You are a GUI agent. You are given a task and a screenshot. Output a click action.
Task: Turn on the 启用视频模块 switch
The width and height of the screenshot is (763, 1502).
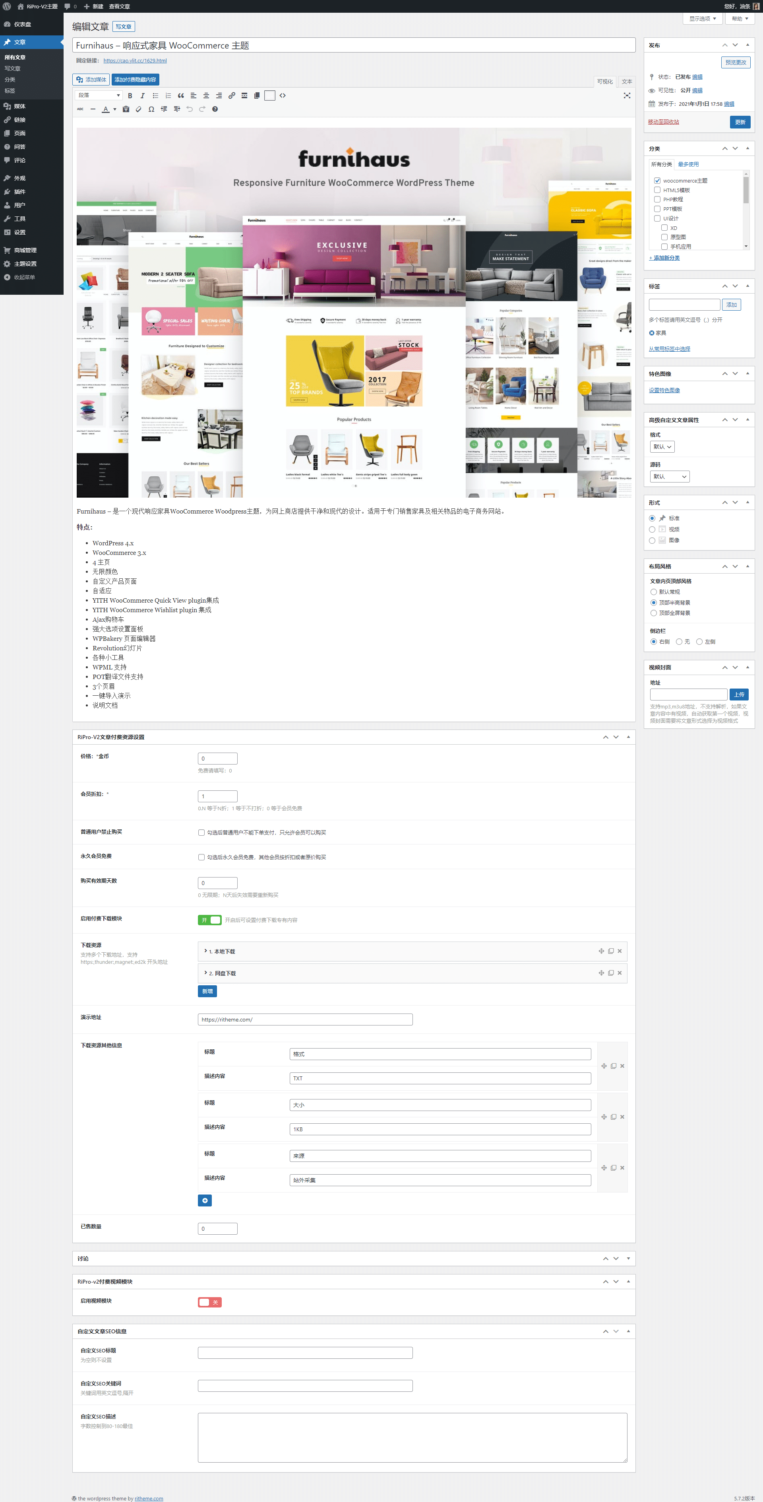[x=210, y=1302]
